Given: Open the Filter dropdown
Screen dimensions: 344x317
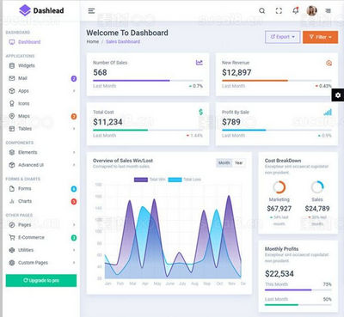Looking at the screenshot, I should [320, 37].
